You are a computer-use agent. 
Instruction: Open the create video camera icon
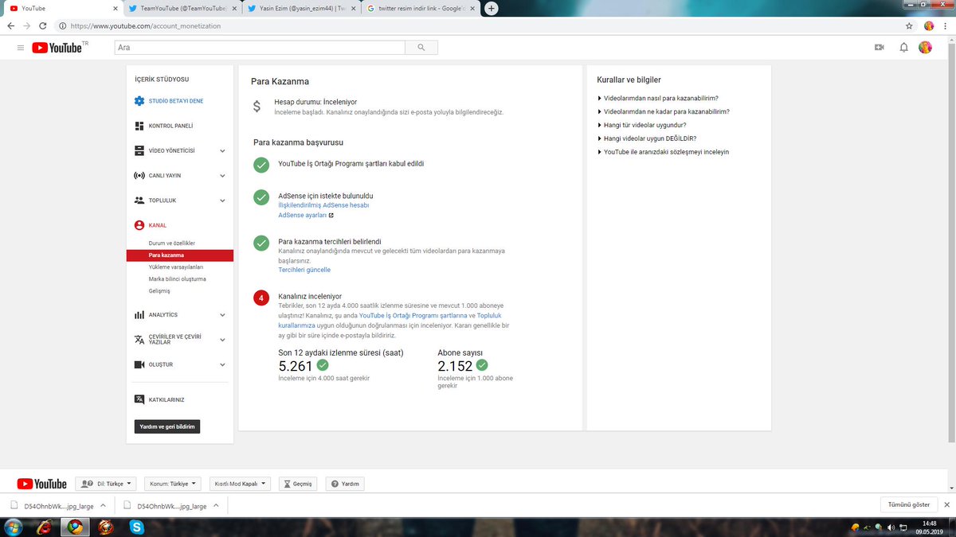tap(880, 48)
